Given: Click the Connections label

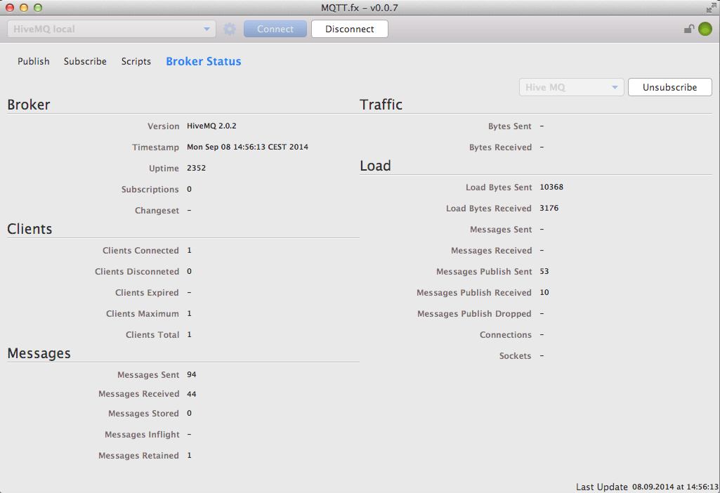Looking at the screenshot, I should [506, 334].
